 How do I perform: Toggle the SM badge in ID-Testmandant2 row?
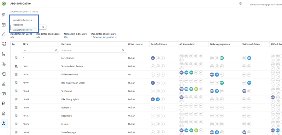tap(186, 72)
